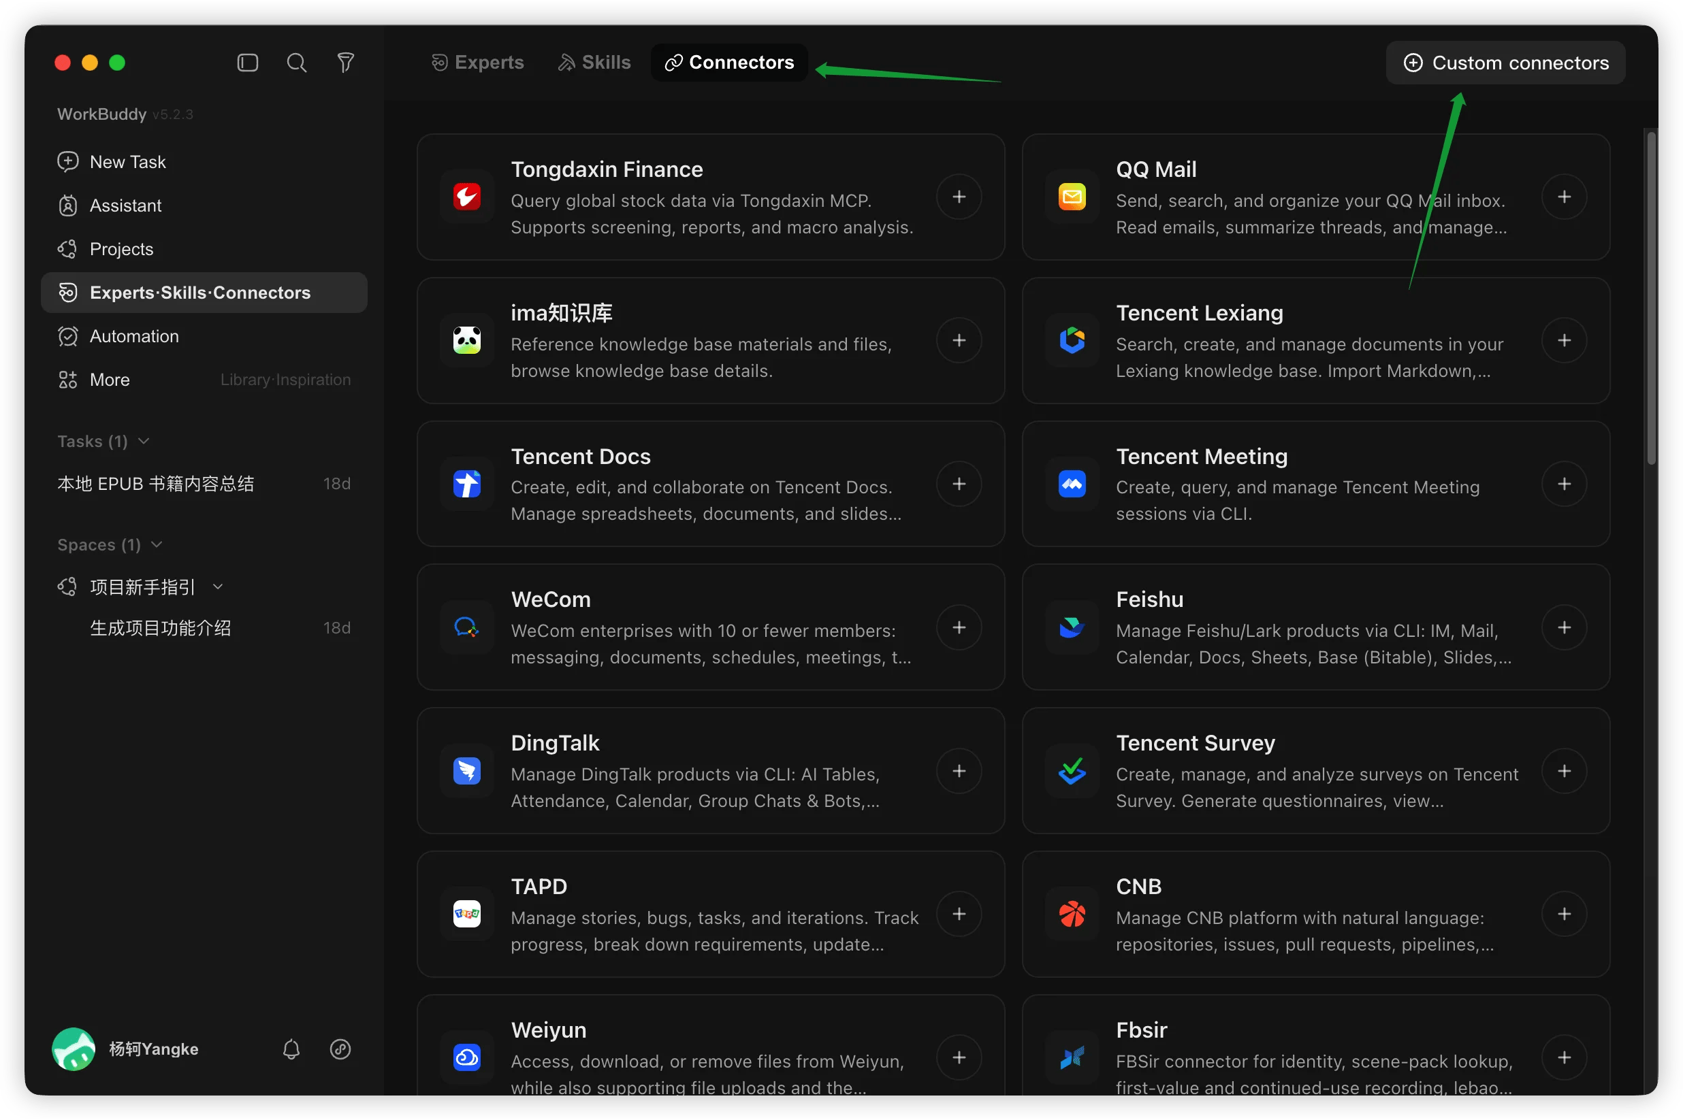Click the Tencent Survey checkmark logo
Viewport: 1683px width, 1120px height.
[x=1072, y=771]
